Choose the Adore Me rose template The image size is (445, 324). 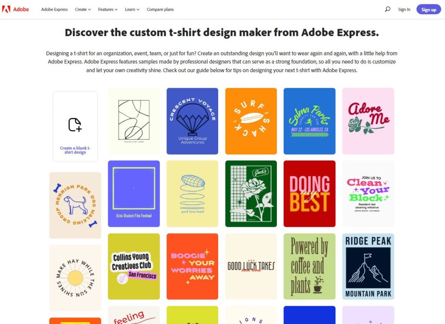click(x=368, y=121)
